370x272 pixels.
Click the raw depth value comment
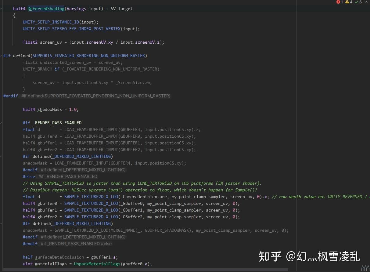[x=320, y=197]
